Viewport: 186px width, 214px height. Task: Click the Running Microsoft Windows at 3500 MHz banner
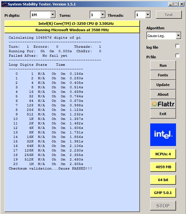click(72, 30)
